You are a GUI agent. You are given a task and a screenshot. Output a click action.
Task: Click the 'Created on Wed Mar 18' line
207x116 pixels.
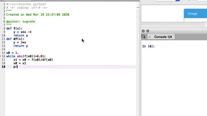38,15
